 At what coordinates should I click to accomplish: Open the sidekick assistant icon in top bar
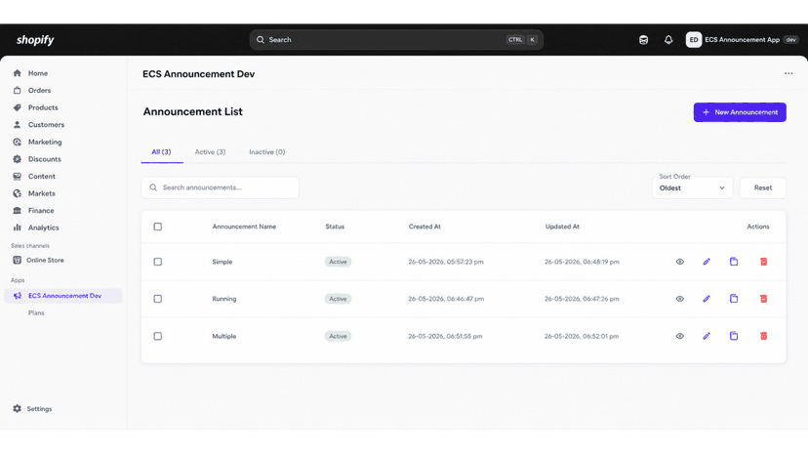pos(644,40)
